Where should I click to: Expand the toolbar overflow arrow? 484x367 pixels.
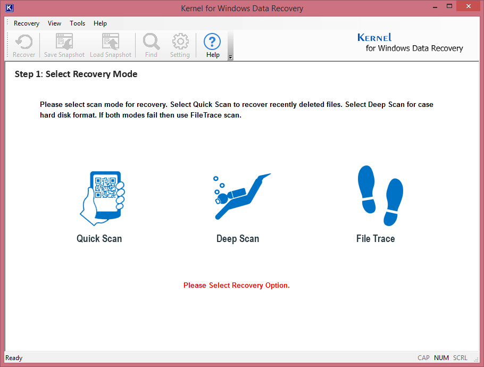click(x=230, y=57)
